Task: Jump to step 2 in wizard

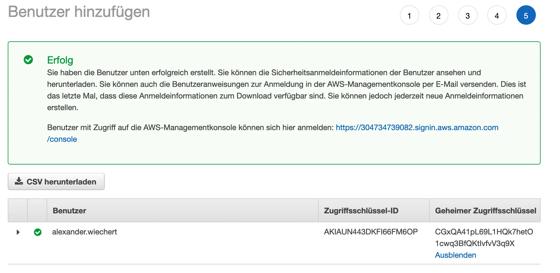Action: [x=438, y=16]
